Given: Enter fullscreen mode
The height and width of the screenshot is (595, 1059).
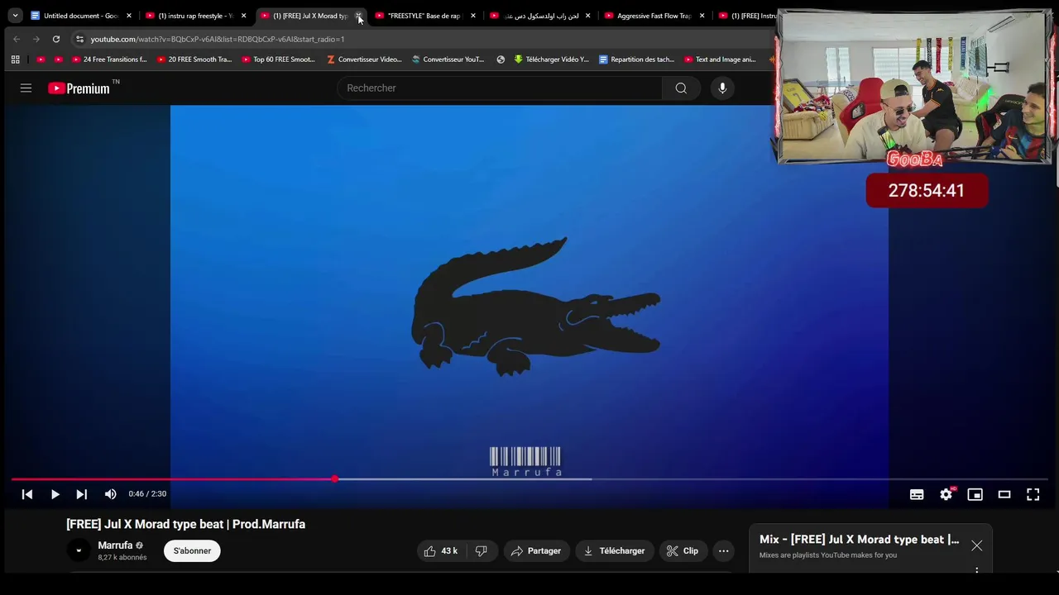Looking at the screenshot, I should [x=1033, y=494].
